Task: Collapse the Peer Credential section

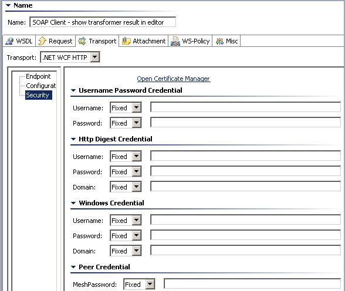Action: click(x=73, y=267)
